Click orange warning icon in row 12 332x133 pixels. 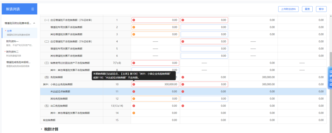click(134, 99)
